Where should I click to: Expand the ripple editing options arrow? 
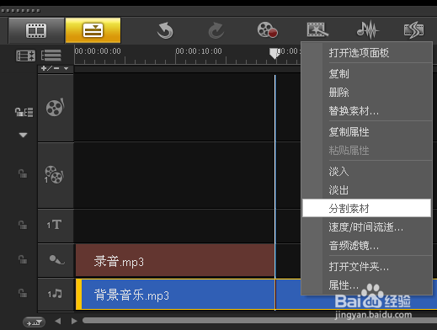pyautogui.click(x=23, y=135)
